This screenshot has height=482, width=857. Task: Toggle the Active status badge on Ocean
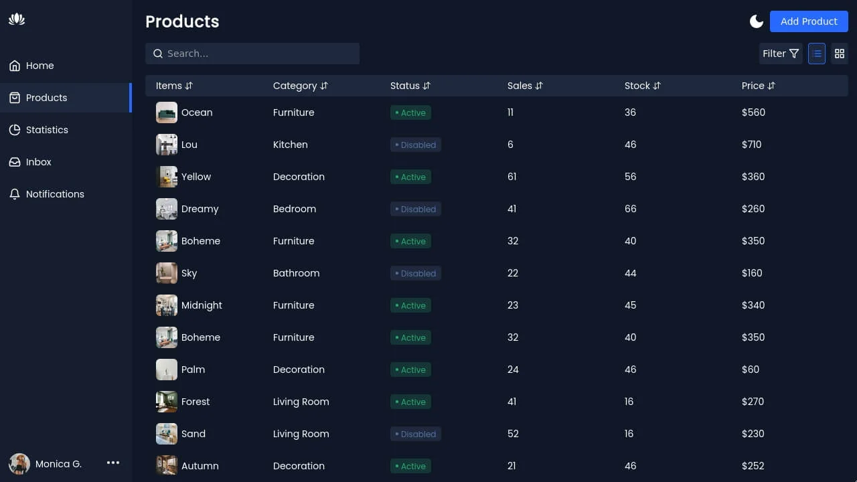[x=410, y=112]
